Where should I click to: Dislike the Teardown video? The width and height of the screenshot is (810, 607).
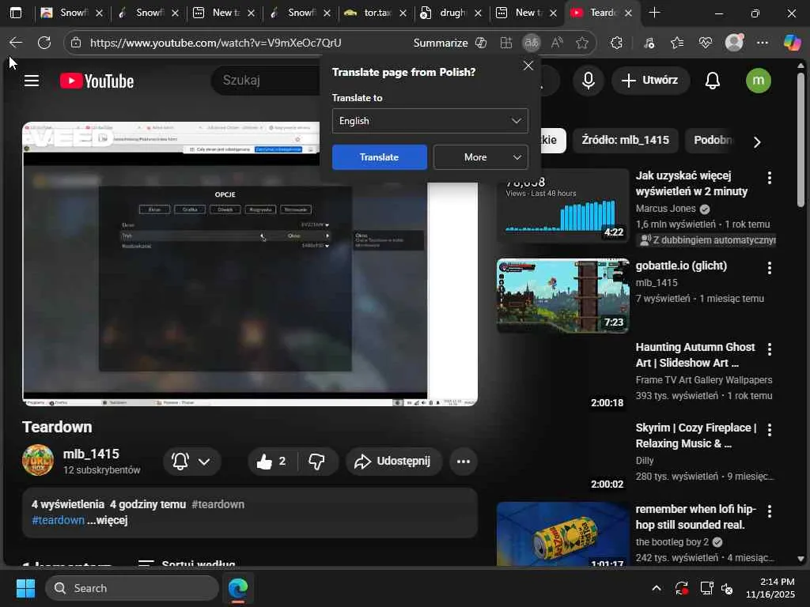click(x=317, y=462)
